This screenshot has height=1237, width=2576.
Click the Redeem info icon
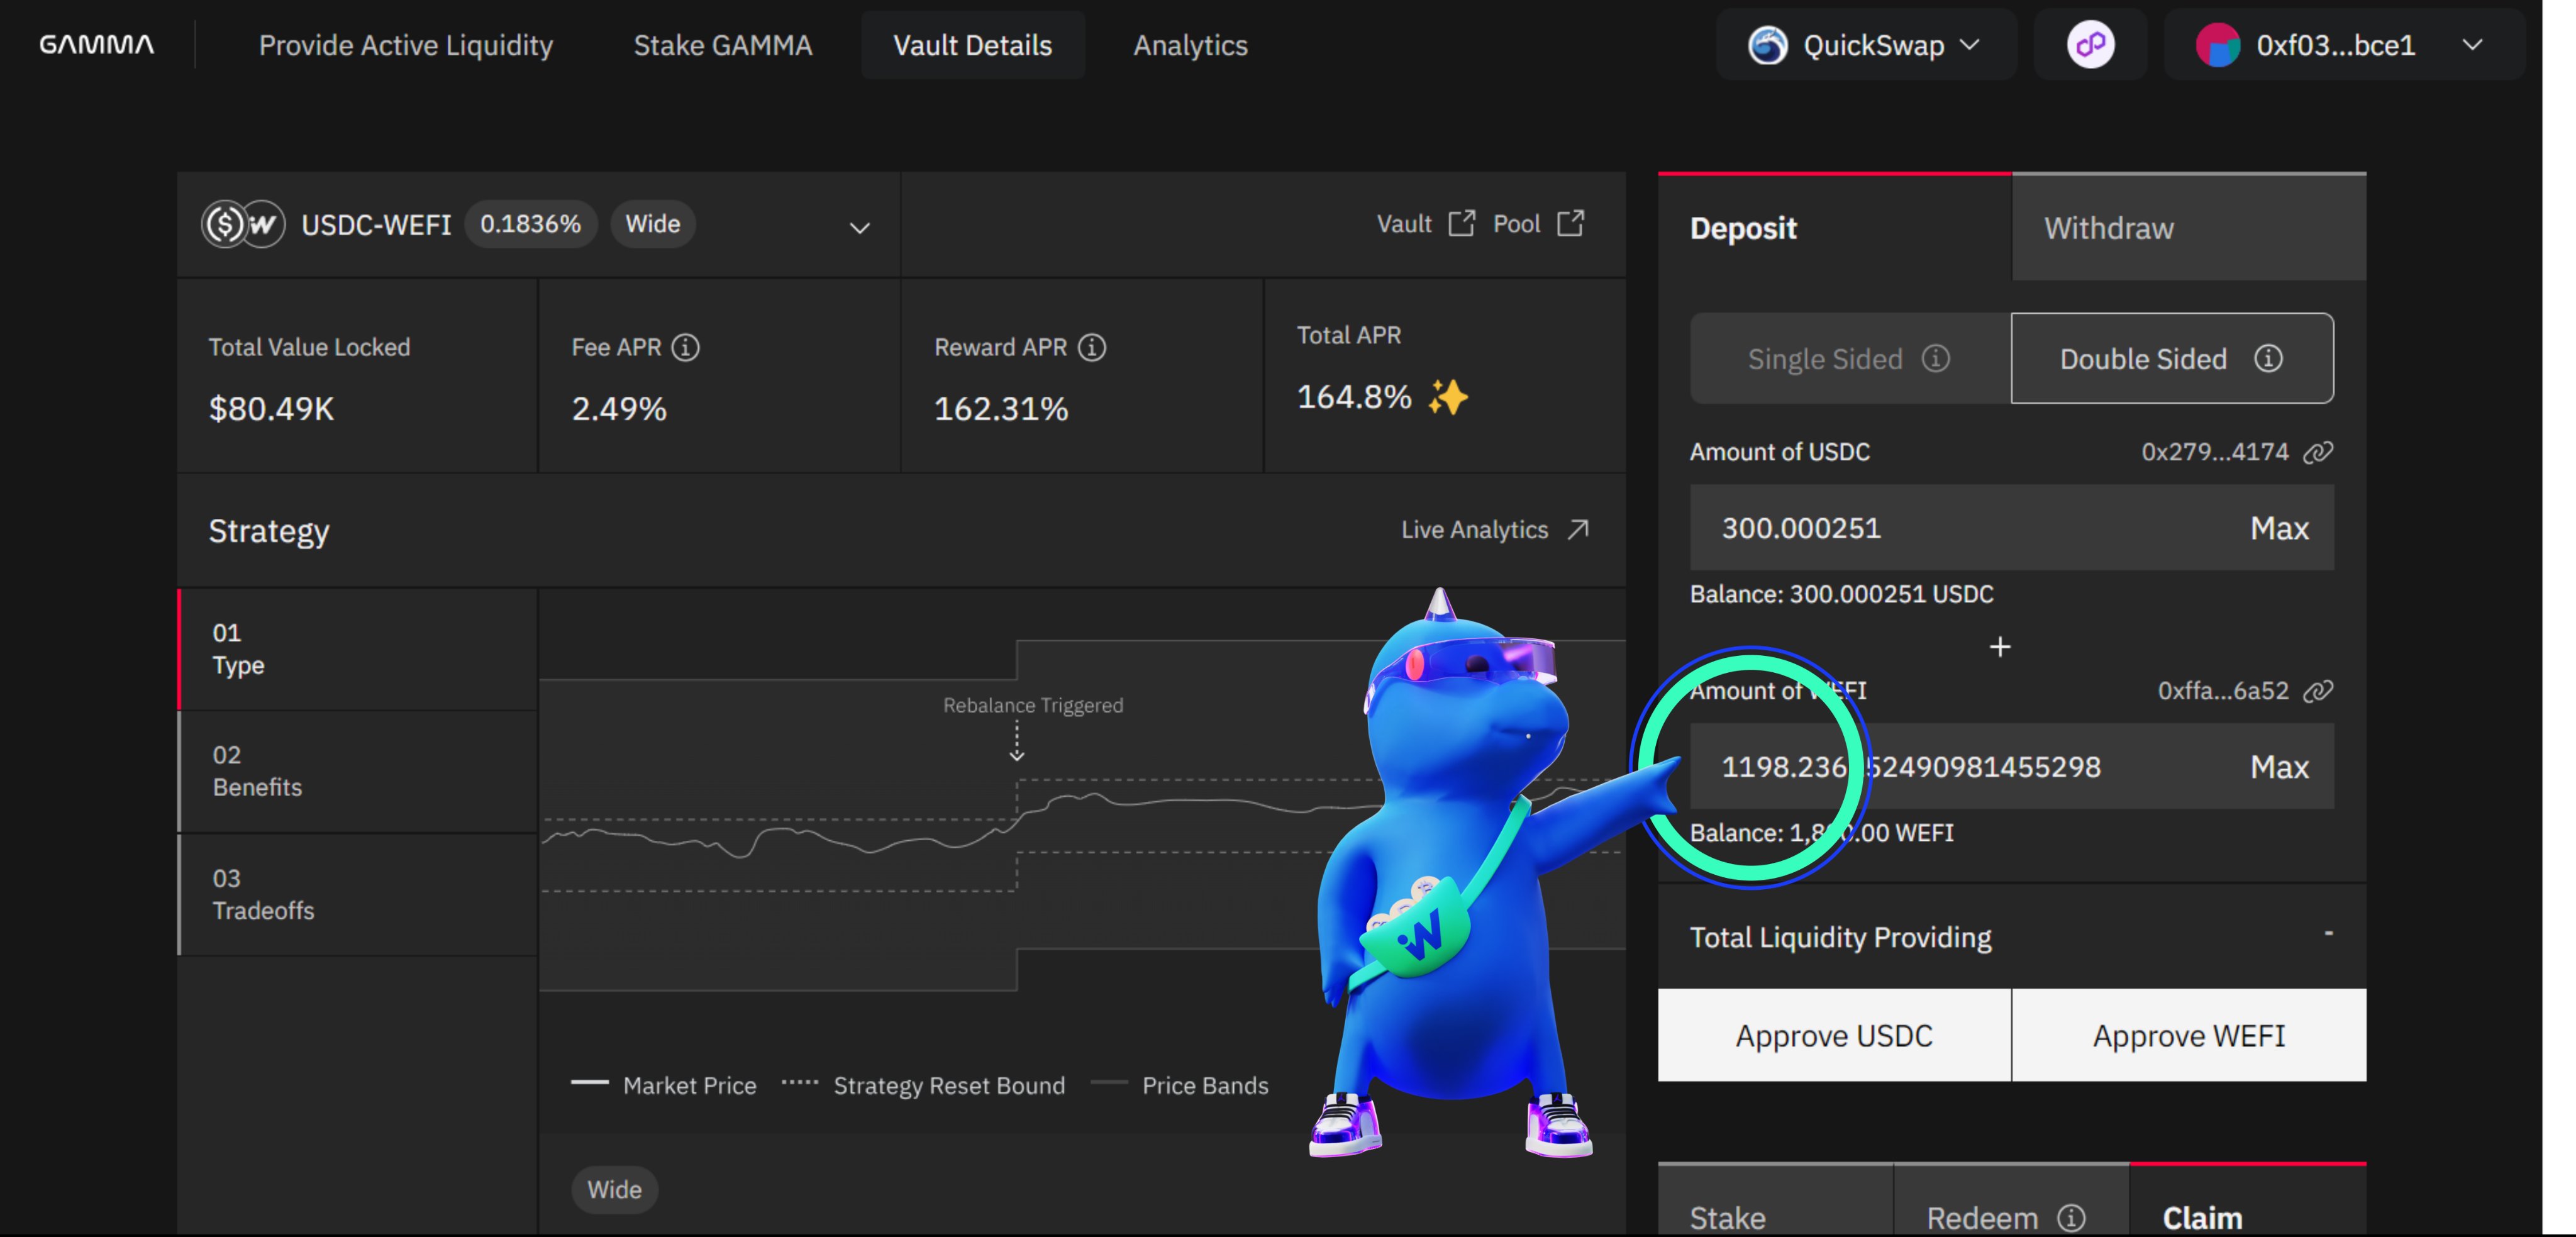point(2071,1217)
